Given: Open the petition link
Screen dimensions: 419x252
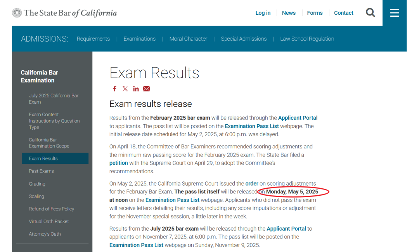Looking at the screenshot, I should pyautogui.click(x=119, y=163).
